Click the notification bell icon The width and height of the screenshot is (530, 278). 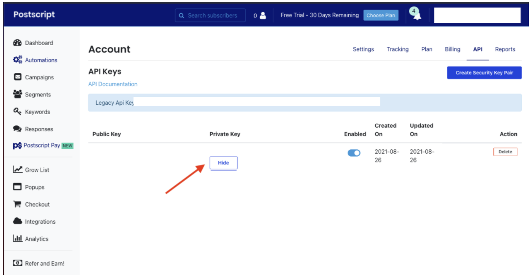point(417,16)
